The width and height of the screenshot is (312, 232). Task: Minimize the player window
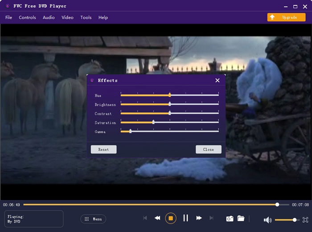(286, 7)
